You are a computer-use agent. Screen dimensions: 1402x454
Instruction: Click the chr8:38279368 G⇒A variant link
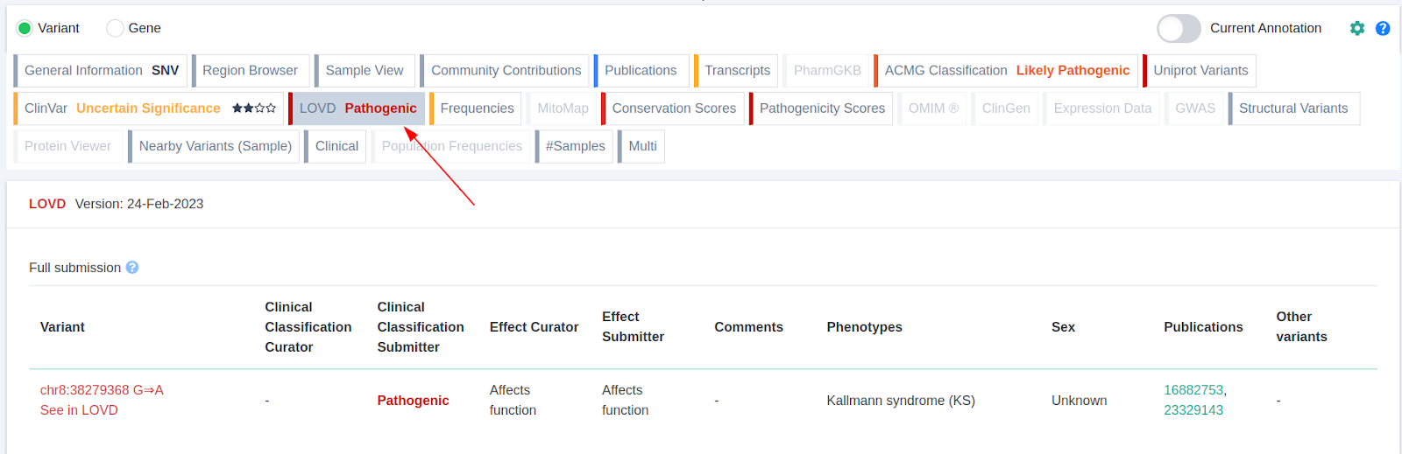click(102, 390)
